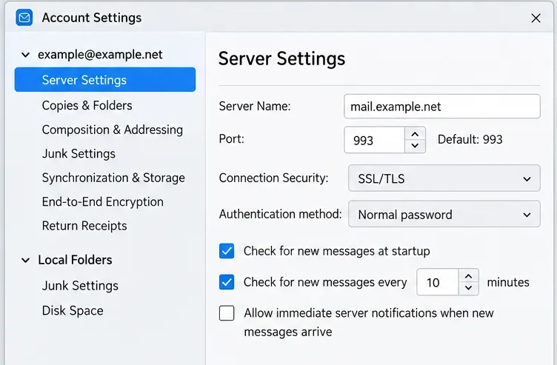Image resolution: width=557 pixels, height=365 pixels.
Task: Increase the check interval minutes
Action: click(469, 276)
